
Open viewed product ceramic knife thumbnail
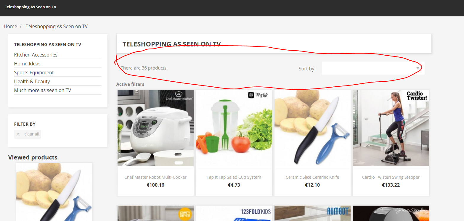pos(54,192)
